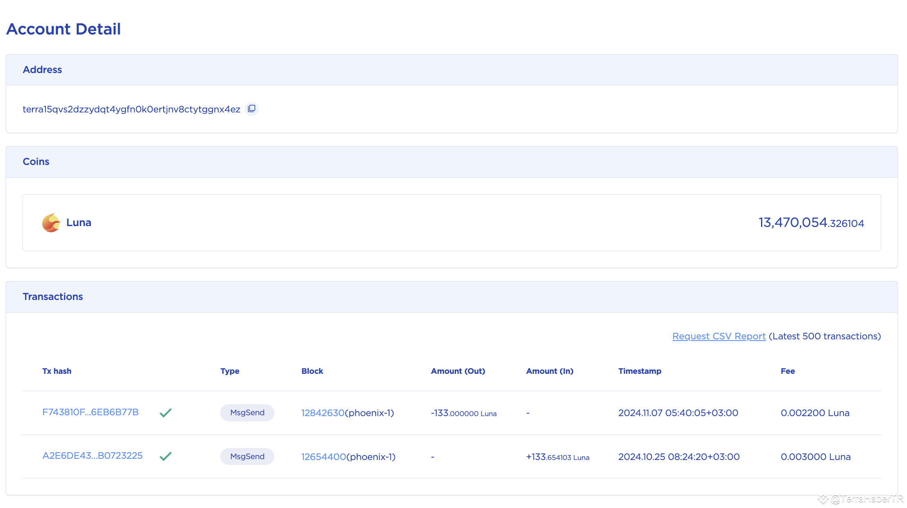Click the Luna coin logo

coord(51,222)
